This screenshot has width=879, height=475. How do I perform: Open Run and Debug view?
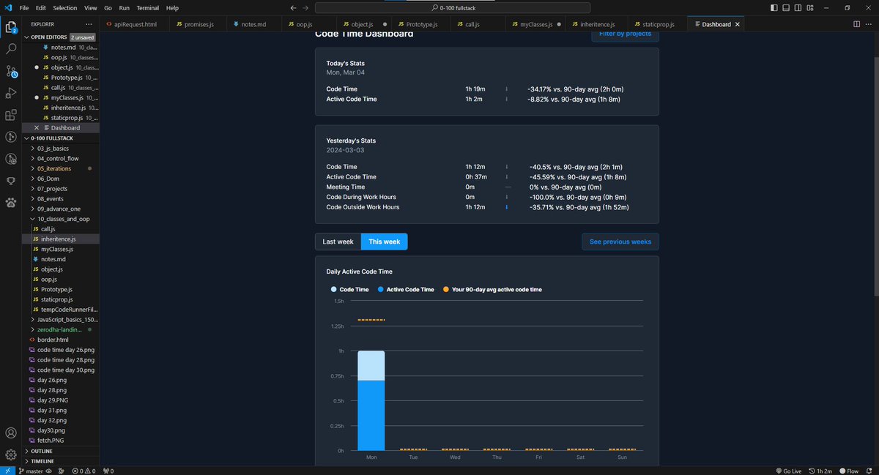[x=11, y=93]
